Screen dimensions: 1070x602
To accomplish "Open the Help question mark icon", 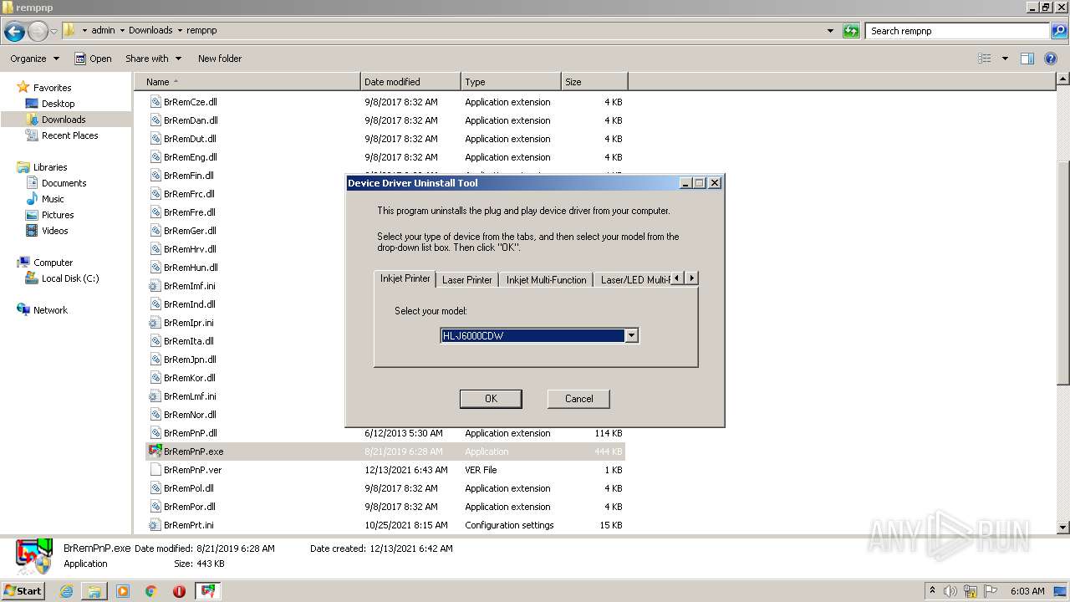I will pyautogui.click(x=1052, y=59).
